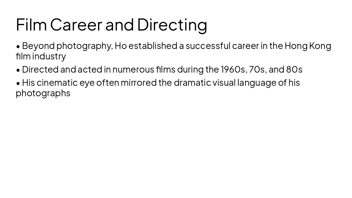Click the bullet marker before "Beyond photography"
352x198 pixels.
[18, 46]
